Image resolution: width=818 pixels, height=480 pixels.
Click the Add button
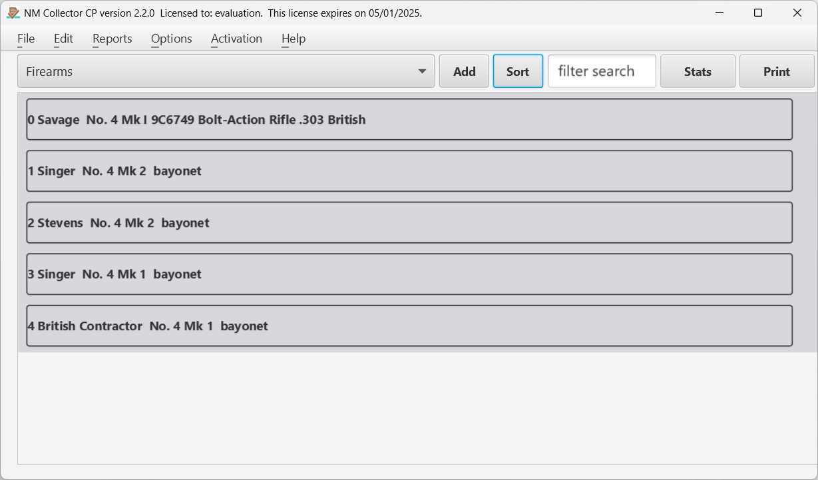465,71
